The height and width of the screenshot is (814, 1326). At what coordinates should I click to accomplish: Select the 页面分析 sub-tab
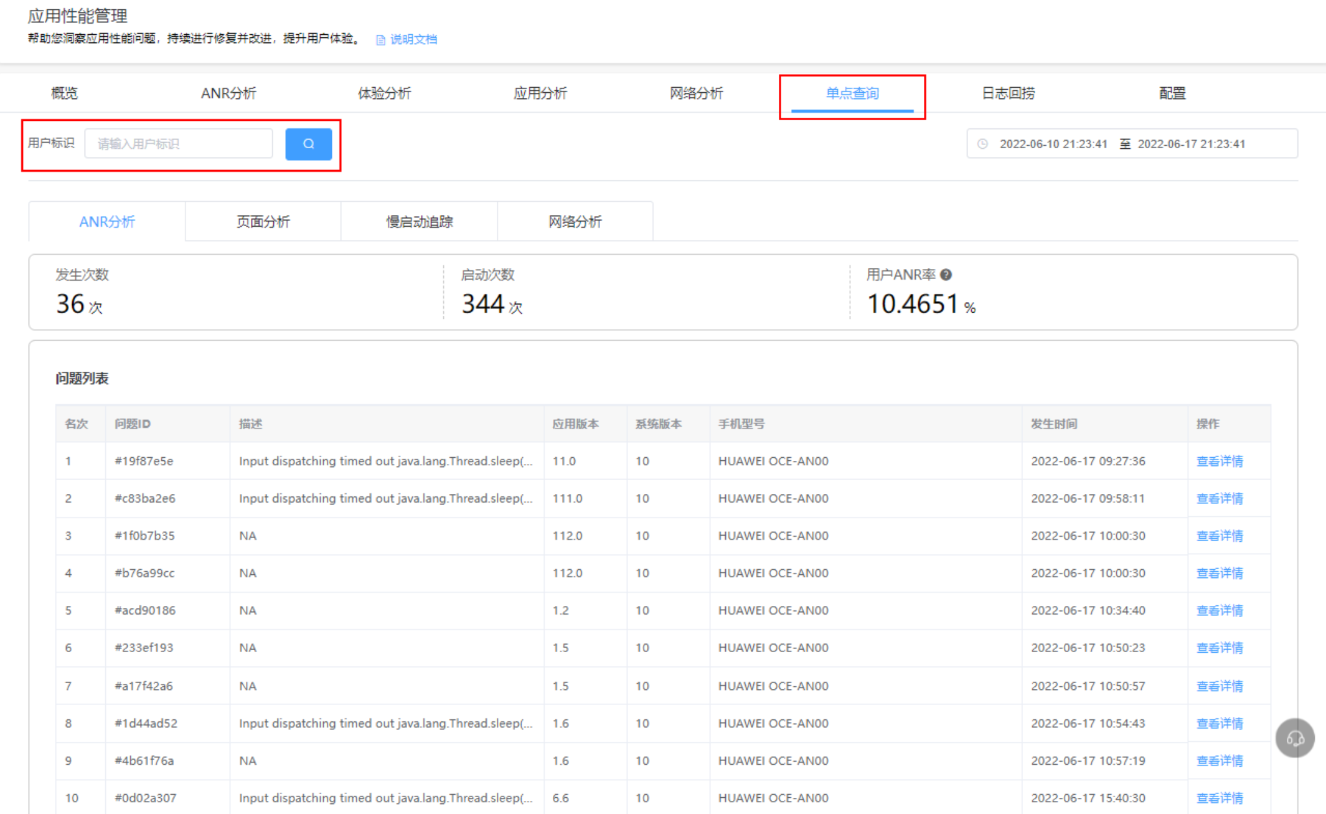[263, 222]
